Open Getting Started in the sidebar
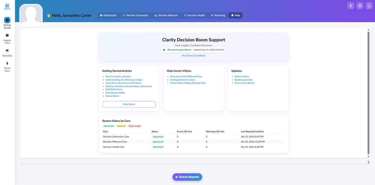This screenshot has height=185, width=375. click(x=7, y=23)
